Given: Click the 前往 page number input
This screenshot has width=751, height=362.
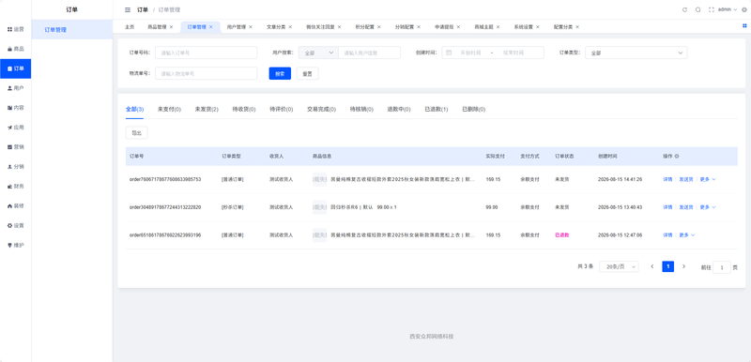Looking at the screenshot, I should (722, 267).
